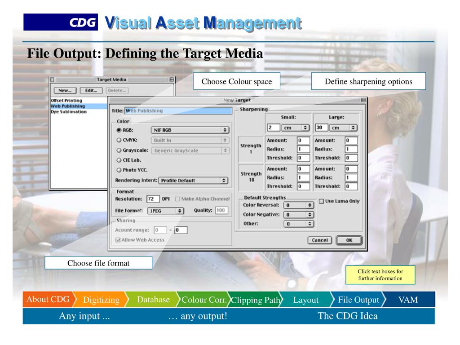The height and width of the screenshot is (345, 460).
Task: Open the Small size cm unit dropdown
Action: 296,128
